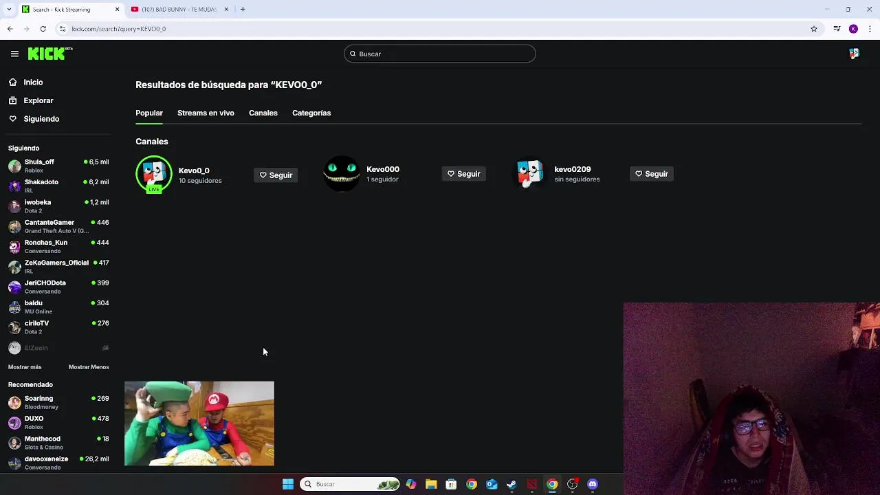Open the live Kevo0_0 channel avatar
880x495 pixels.
[154, 175]
